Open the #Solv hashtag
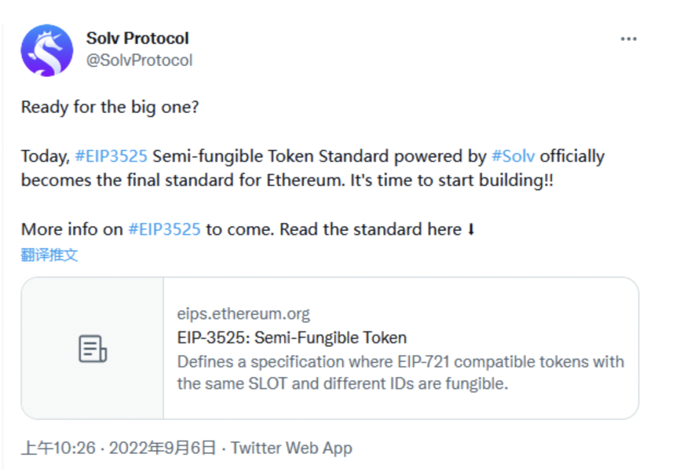 (x=513, y=156)
